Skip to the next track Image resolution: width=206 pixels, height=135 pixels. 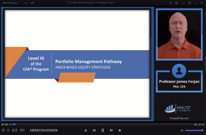click(111, 130)
